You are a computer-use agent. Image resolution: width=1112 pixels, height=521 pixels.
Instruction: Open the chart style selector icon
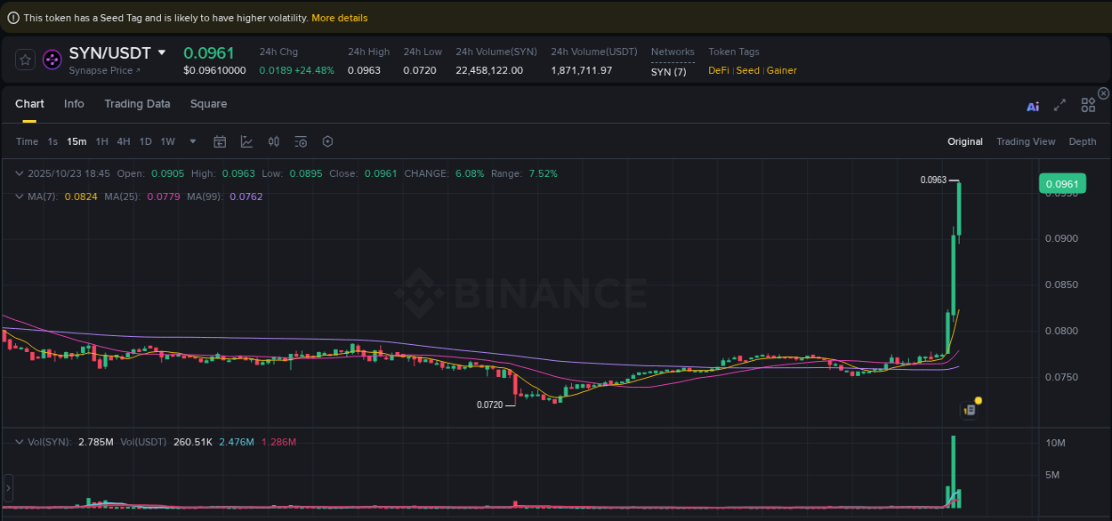pyautogui.click(x=246, y=141)
